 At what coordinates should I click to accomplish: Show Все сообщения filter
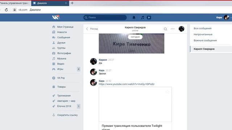(x=202, y=29)
